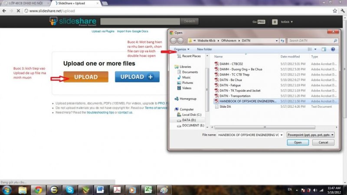The width and height of the screenshot is (347, 195).
Task: Click navigation pane vertical scrollbar
Action: click(207, 90)
